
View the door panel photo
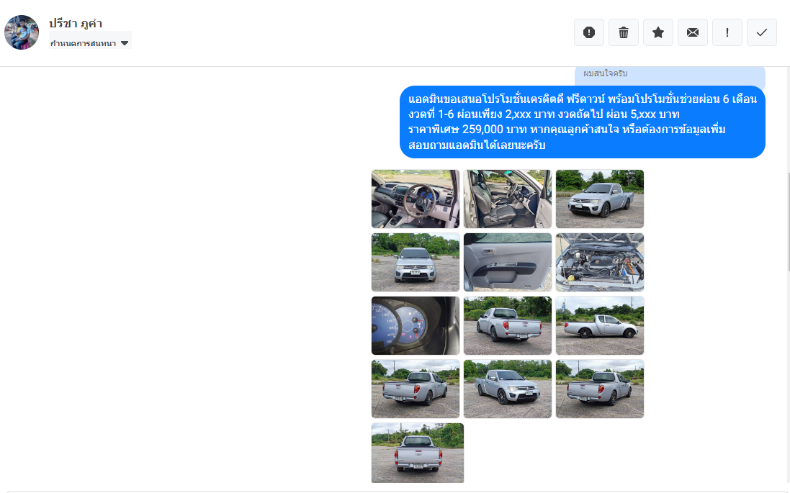tap(508, 263)
